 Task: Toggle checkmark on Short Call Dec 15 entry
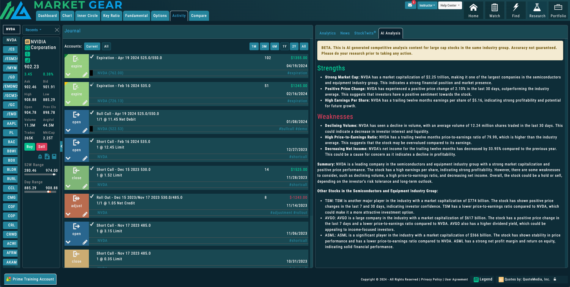click(92, 168)
